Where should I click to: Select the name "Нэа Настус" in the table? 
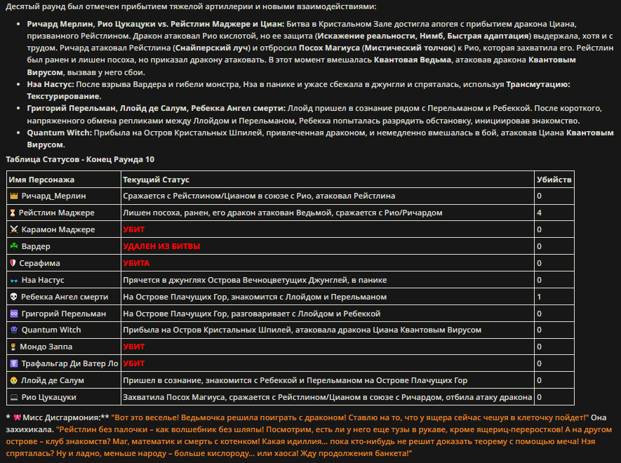point(43,280)
